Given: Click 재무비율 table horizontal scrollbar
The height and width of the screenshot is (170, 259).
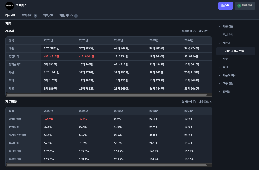Looking at the screenshot, I should pos(107,165).
